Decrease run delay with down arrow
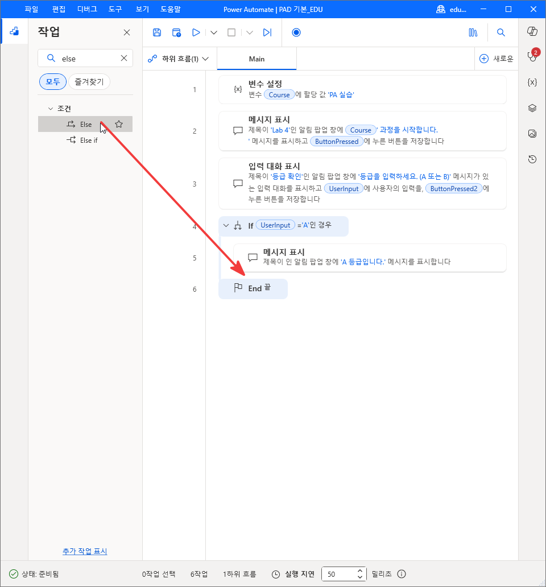Viewport: 546px width, 587px height. (x=359, y=577)
